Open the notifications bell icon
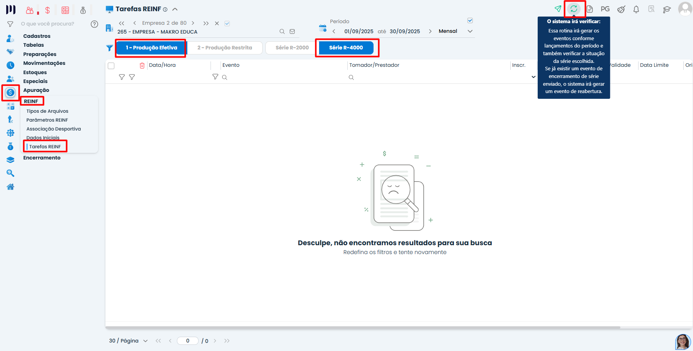The height and width of the screenshot is (351, 693). [636, 9]
